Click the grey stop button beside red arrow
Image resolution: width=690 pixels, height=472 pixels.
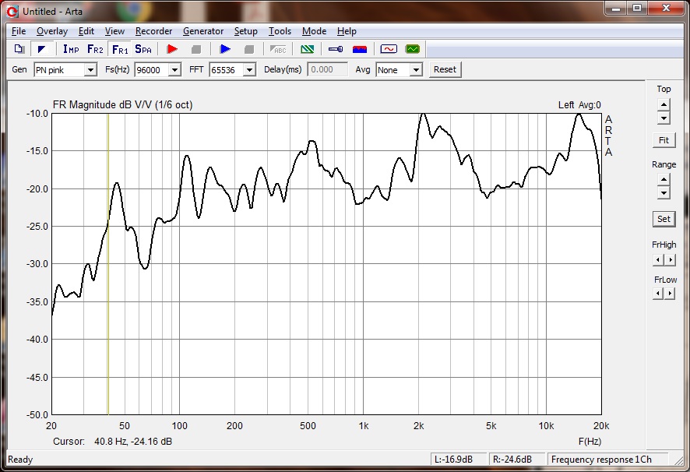pos(196,49)
